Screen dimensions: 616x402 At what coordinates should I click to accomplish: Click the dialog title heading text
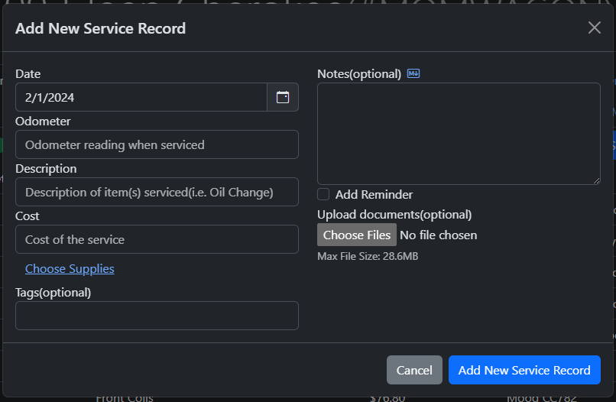[100, 29]
